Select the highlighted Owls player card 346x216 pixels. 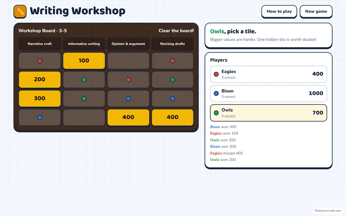pyautogui.click(x=268, y=113)
